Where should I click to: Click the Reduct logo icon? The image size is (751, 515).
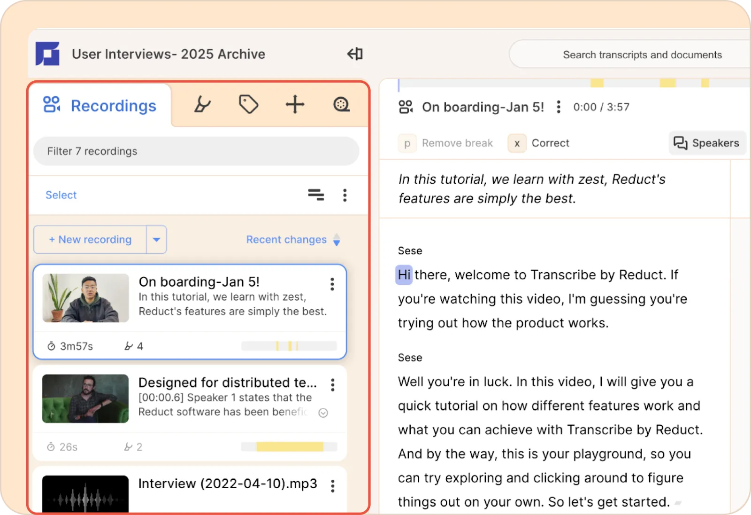click(x=47, y=54)
